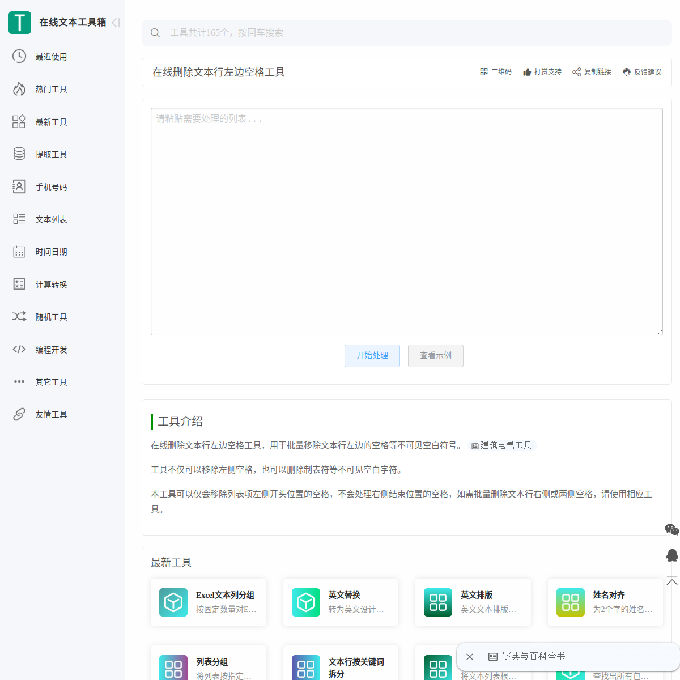Click the 工具介绍 heading
The width and height of the screenshot is (680, 680).
180,422
